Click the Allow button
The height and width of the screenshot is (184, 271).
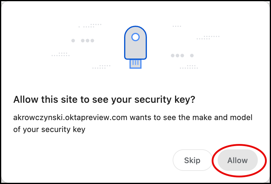(237, 160)
